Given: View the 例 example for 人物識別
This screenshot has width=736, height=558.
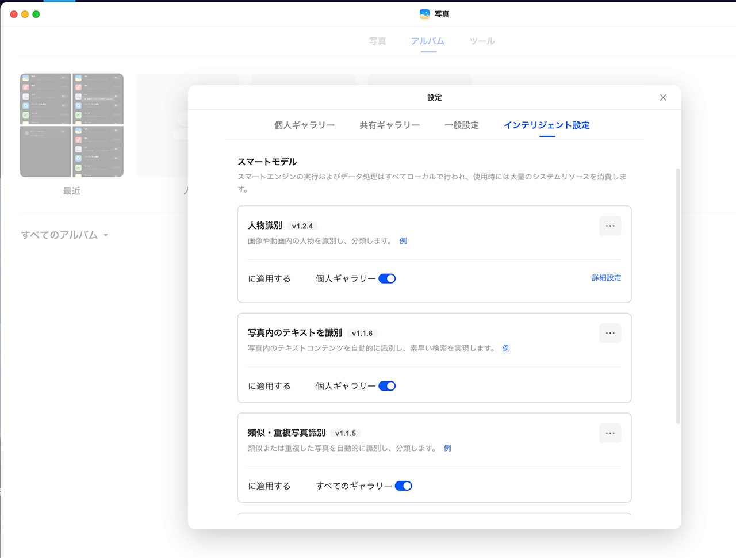Looking at the screenshot, I should coord(402,240).
